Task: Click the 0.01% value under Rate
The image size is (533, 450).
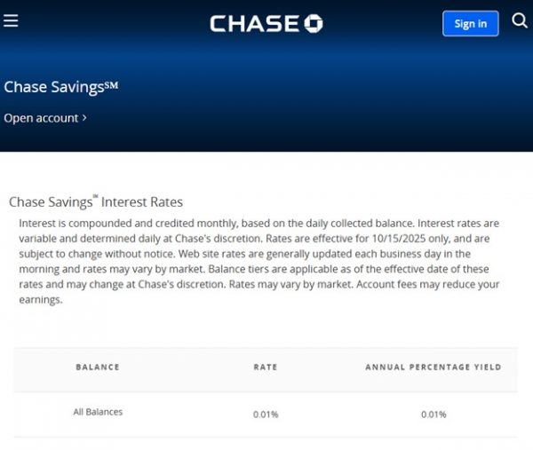Action: [x=265, y=414]
